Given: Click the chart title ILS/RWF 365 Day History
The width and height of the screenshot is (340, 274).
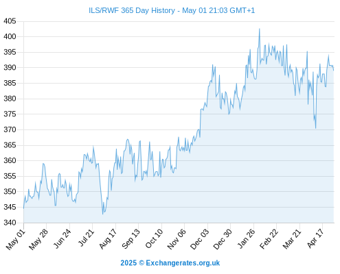Looking at the screenshot, I should pyautogui.click(x=132, y=10).
